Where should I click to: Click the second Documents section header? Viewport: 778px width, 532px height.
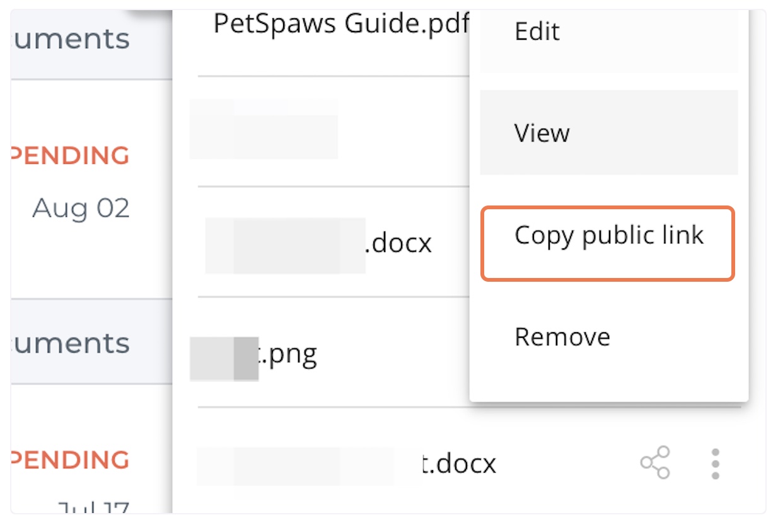tap(70, 343)
